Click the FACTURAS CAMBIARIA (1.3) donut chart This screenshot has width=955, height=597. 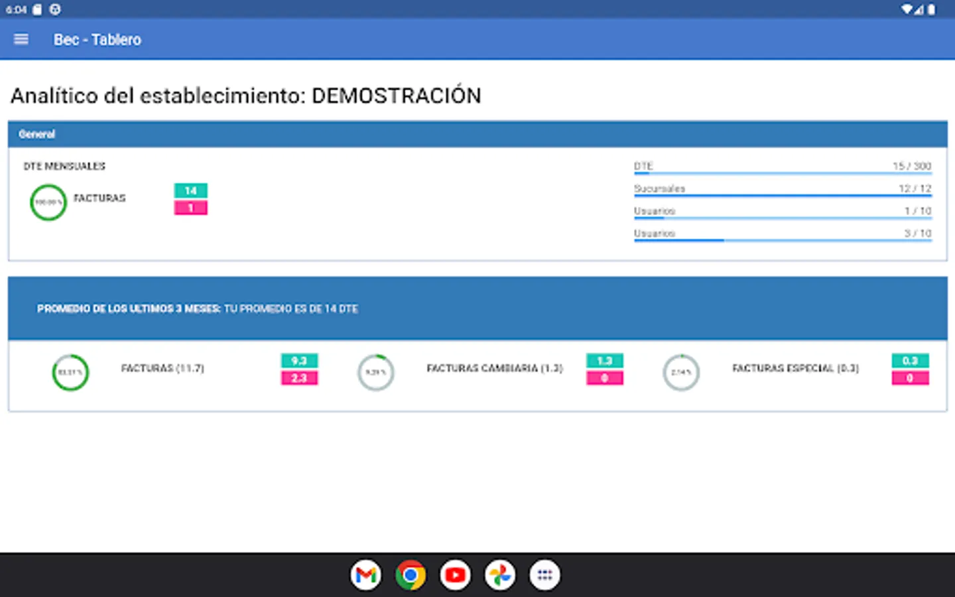coord(375,373)
